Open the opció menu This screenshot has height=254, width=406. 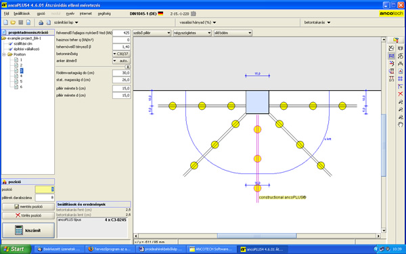(x=41, y=14)
